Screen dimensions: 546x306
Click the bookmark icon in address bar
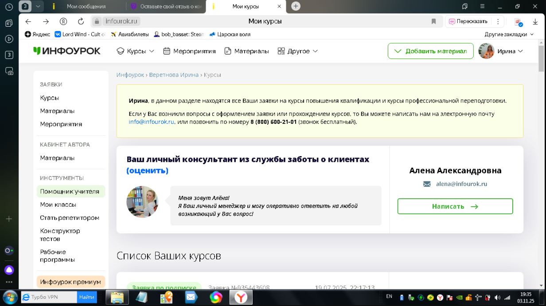point(434,21)
